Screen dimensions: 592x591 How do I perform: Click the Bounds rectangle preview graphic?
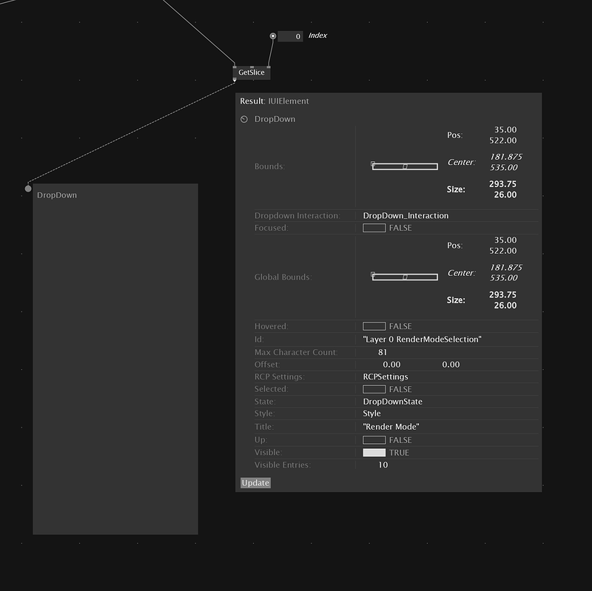pyautogui.click(x=404, y=166)
